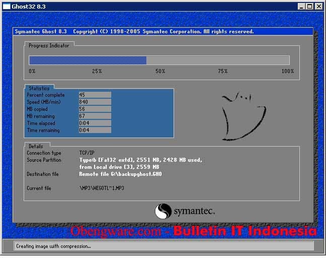Click the Percent complete label

click(x=46, y=95)
